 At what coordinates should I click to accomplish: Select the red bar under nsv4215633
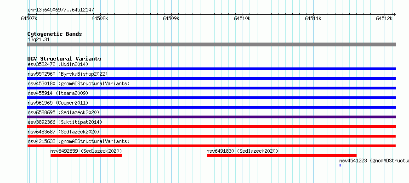click(211, 146)
